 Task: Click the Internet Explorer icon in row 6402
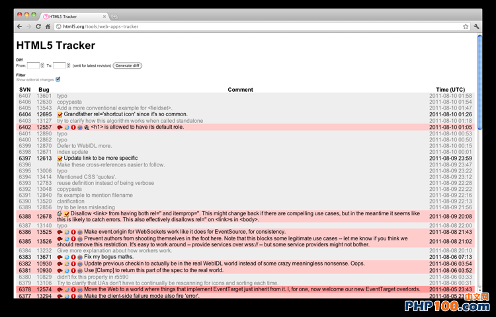[67, 127]
